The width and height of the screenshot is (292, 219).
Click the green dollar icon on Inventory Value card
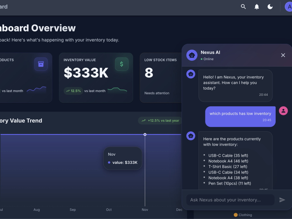[121, 64]
